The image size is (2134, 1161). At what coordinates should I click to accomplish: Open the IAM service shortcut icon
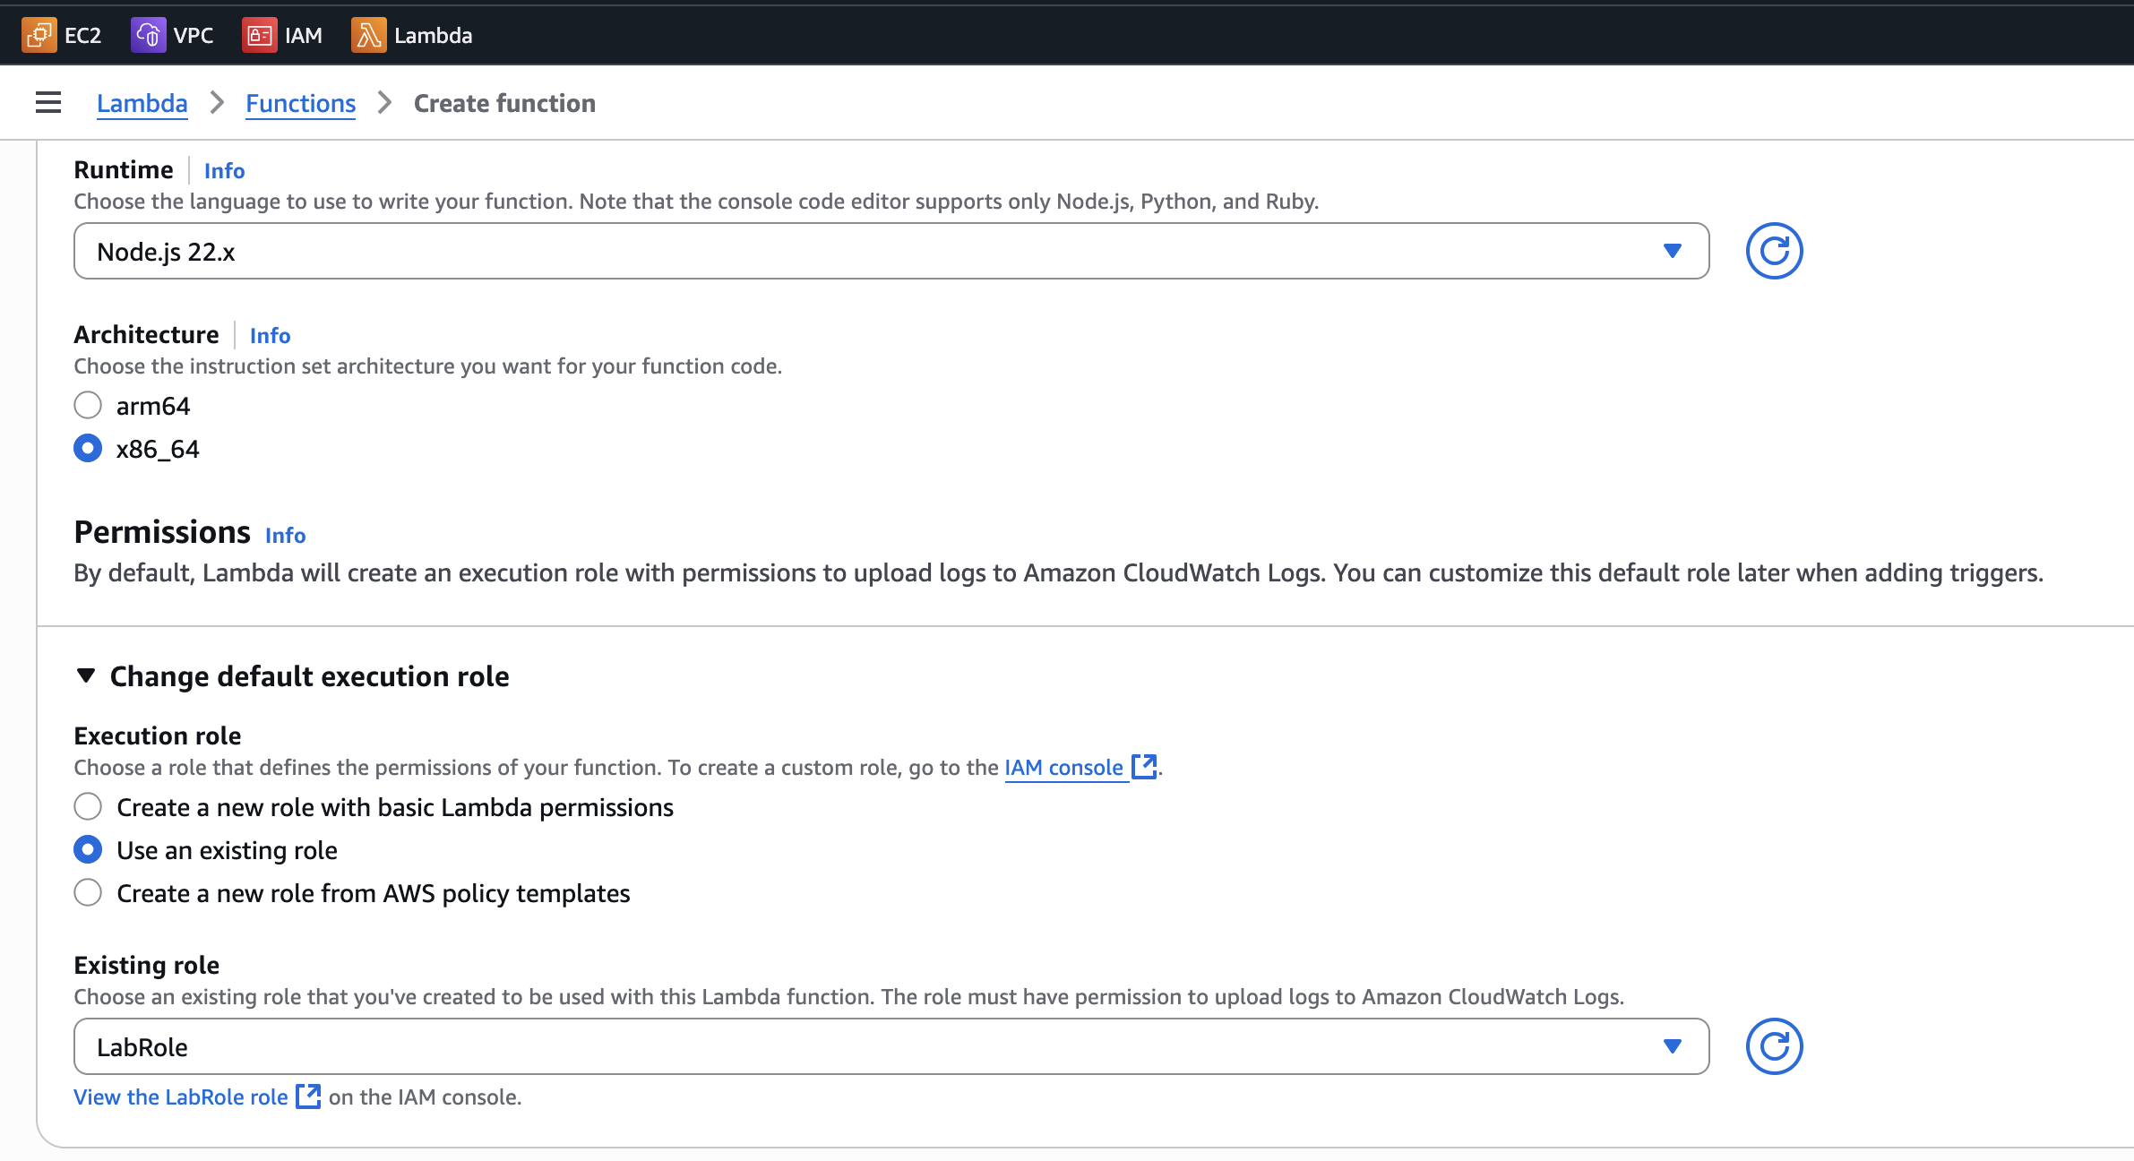pyautogui.click(x=259, y=35)
